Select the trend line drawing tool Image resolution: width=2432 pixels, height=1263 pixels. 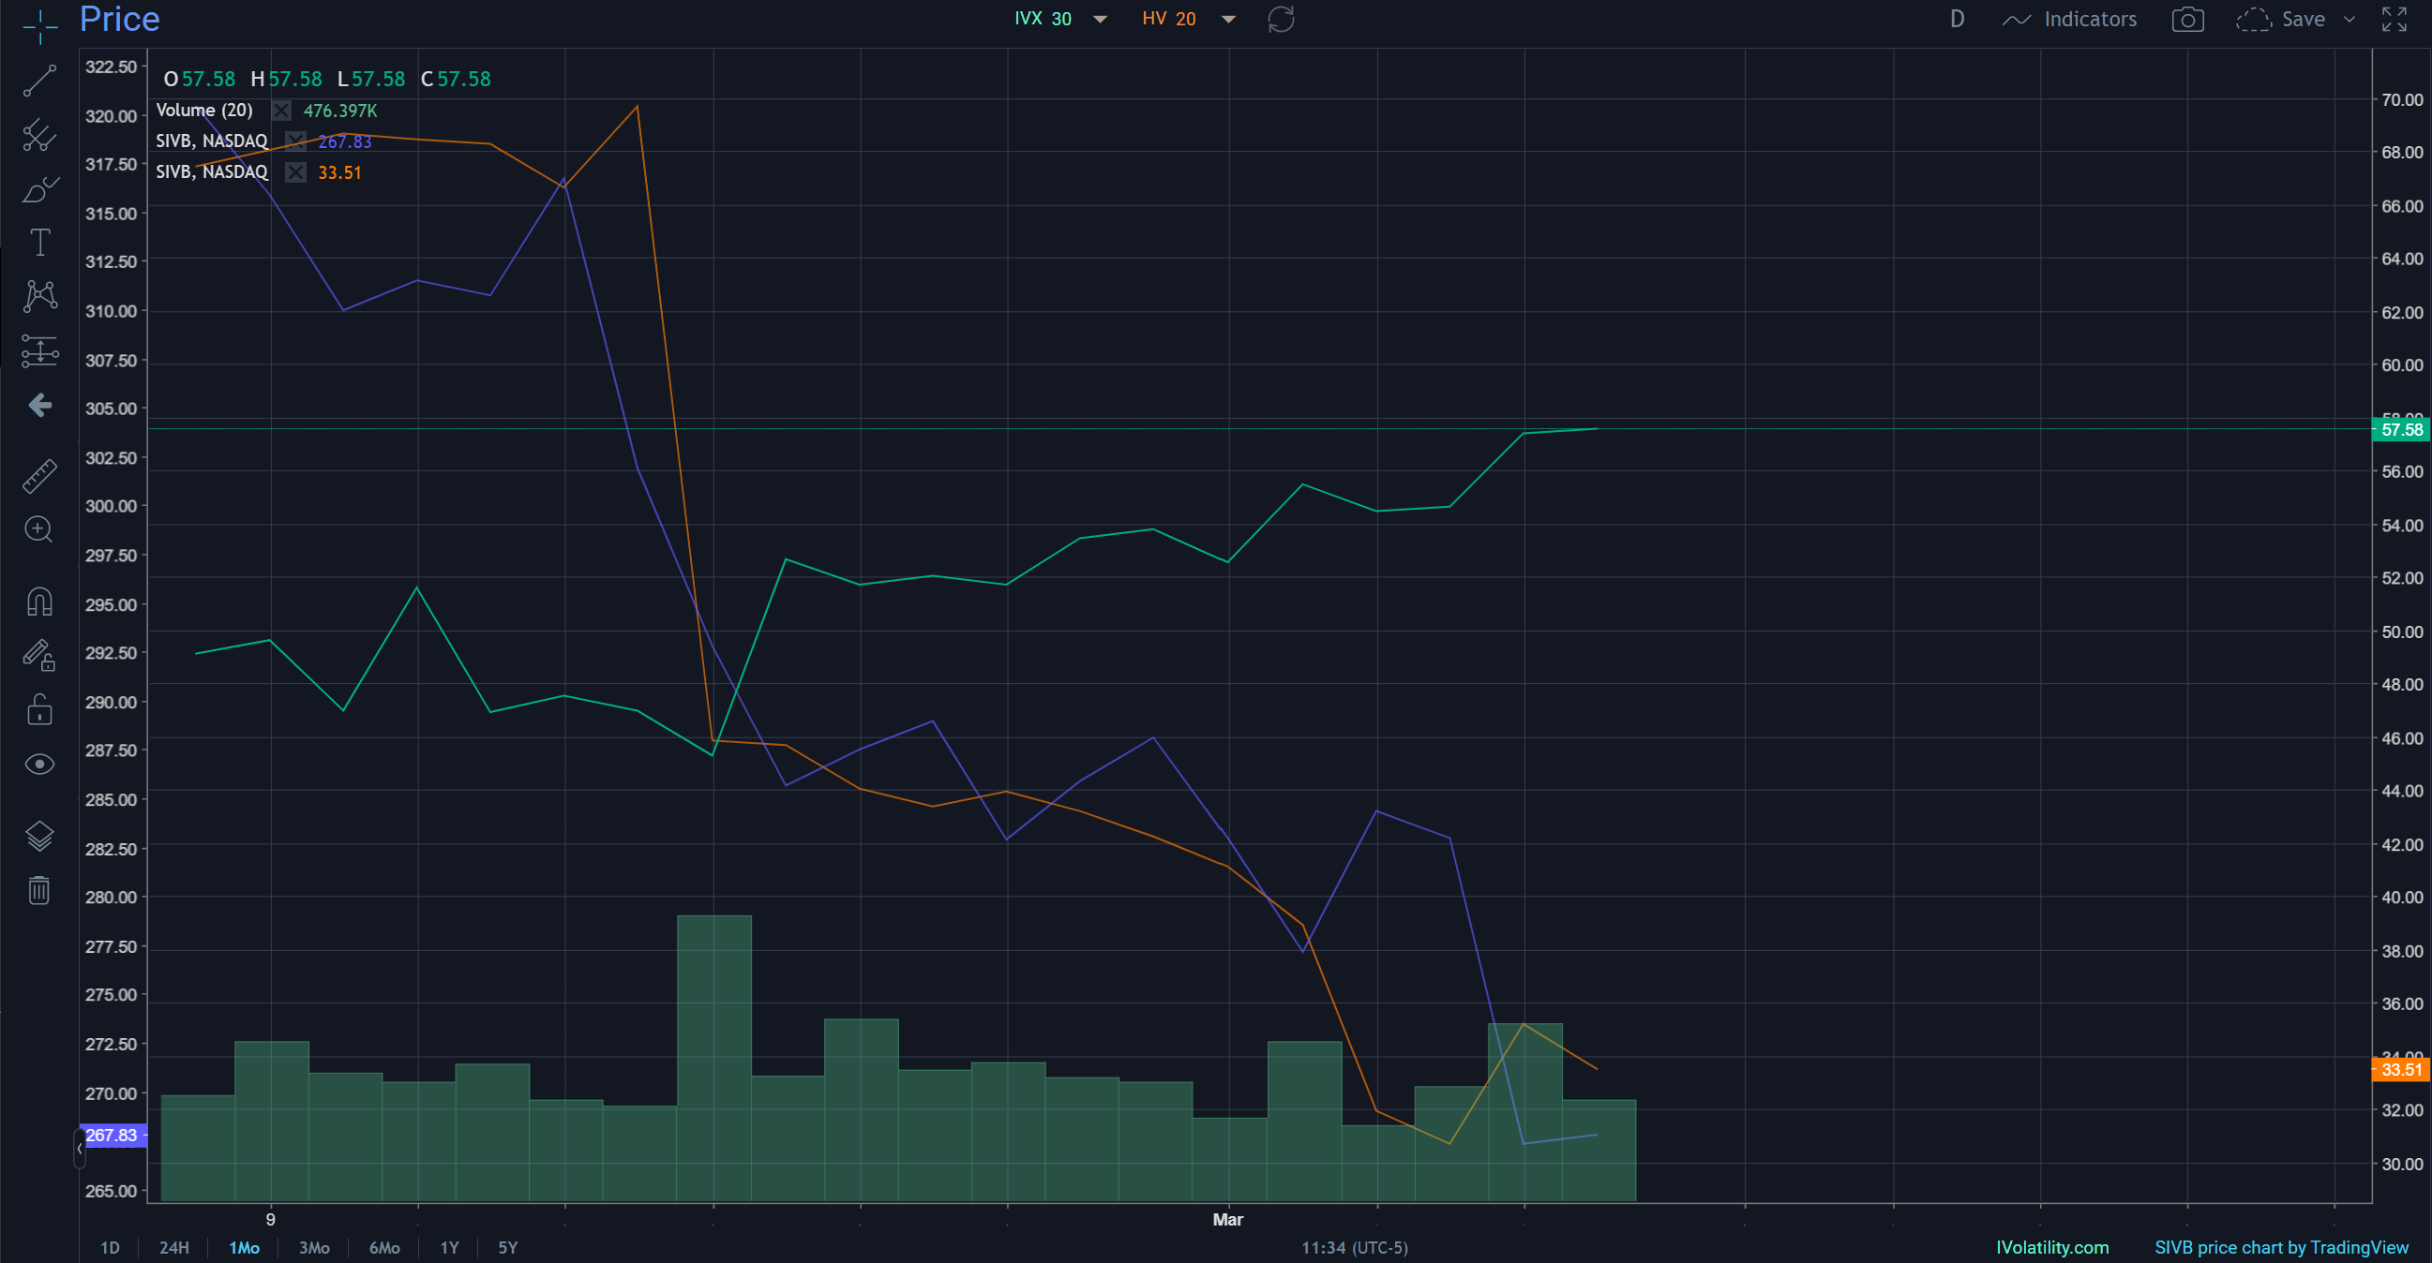pyautogui.click(x=39, y=81)
